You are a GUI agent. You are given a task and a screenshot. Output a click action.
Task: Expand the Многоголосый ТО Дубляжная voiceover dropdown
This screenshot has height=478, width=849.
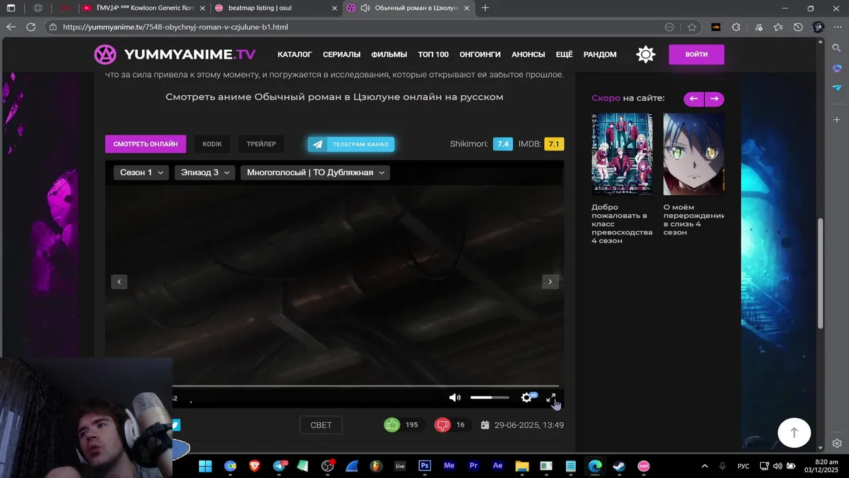[x=315, y=173]
